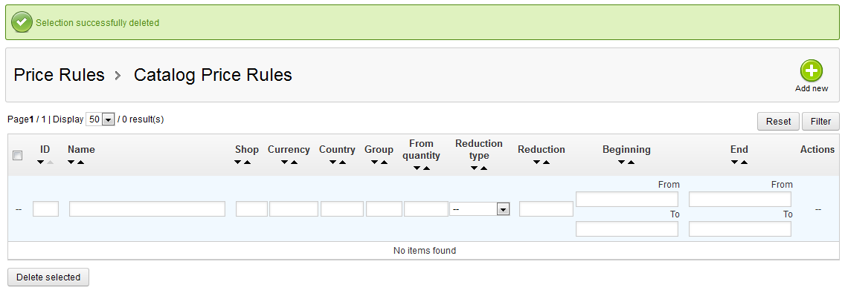Screen dimensions: 845x299
Task: Open the Price Rules breadcrumb link
Action: pyautogui.click(x=60, y=75)
